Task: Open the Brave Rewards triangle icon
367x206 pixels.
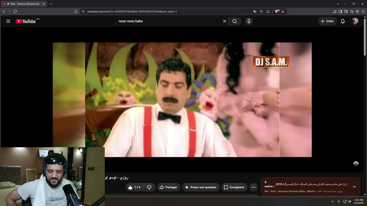Action: [x=283, y=11]
